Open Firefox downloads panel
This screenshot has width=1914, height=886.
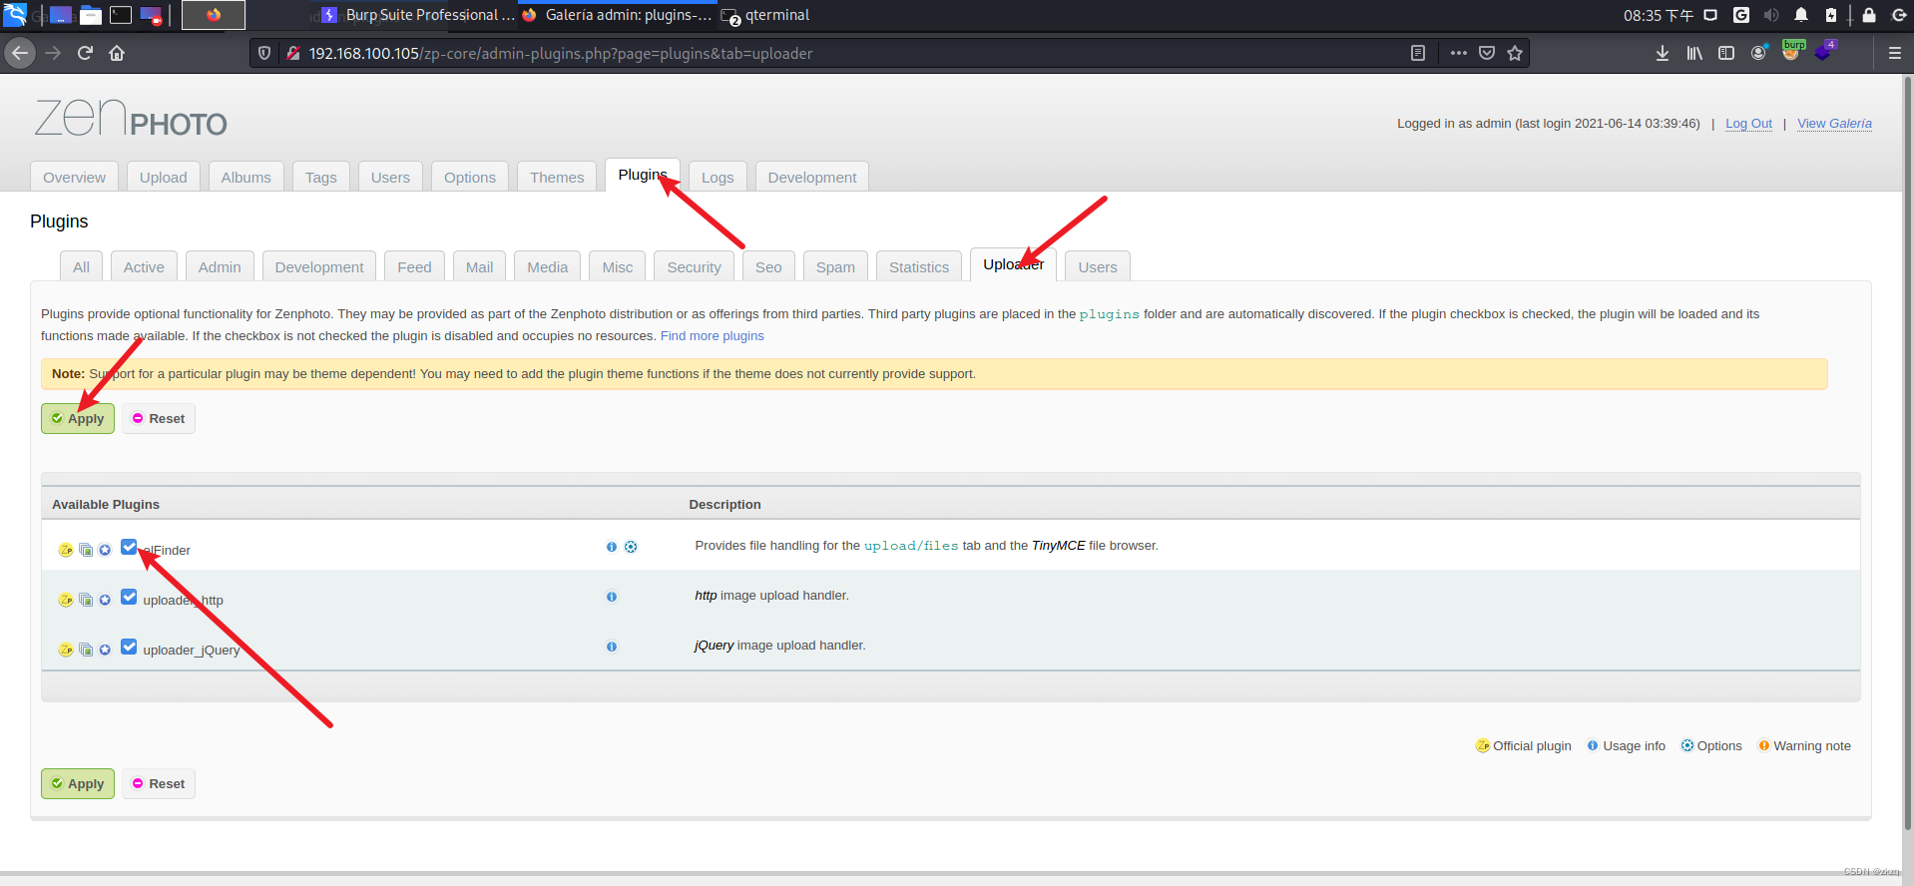tap(1663, 53)
